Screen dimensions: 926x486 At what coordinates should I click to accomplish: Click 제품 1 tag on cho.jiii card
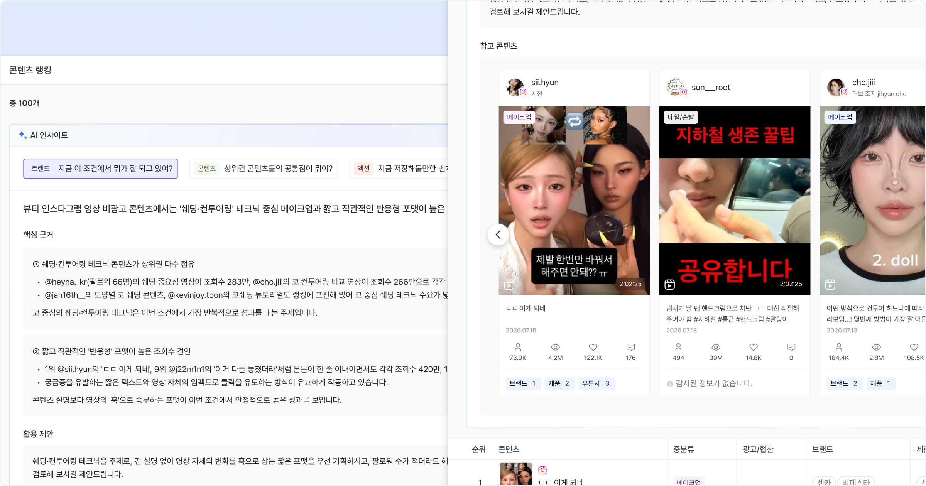880,383
